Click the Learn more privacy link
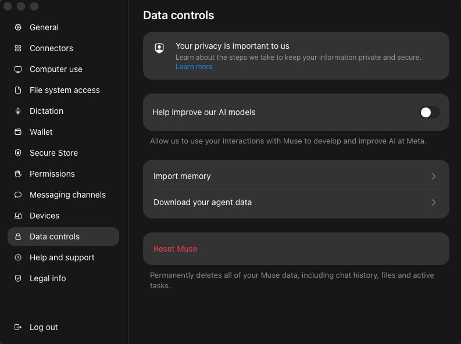 pos(194,67)
